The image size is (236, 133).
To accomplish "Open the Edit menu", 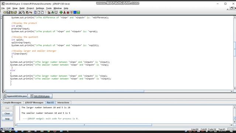I will click(x=8, y=8).
